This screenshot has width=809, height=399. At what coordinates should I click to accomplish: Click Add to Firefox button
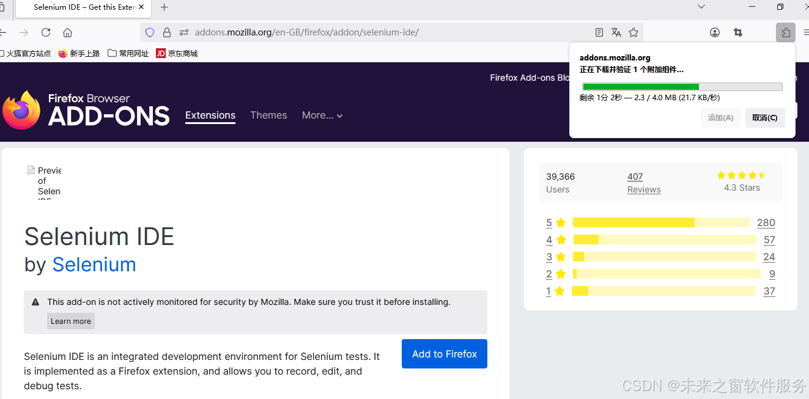pos(445,354)
